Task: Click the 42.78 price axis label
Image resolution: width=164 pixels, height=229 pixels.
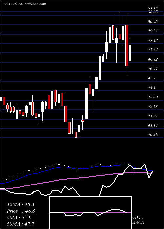Action: (x=153, y=106)
